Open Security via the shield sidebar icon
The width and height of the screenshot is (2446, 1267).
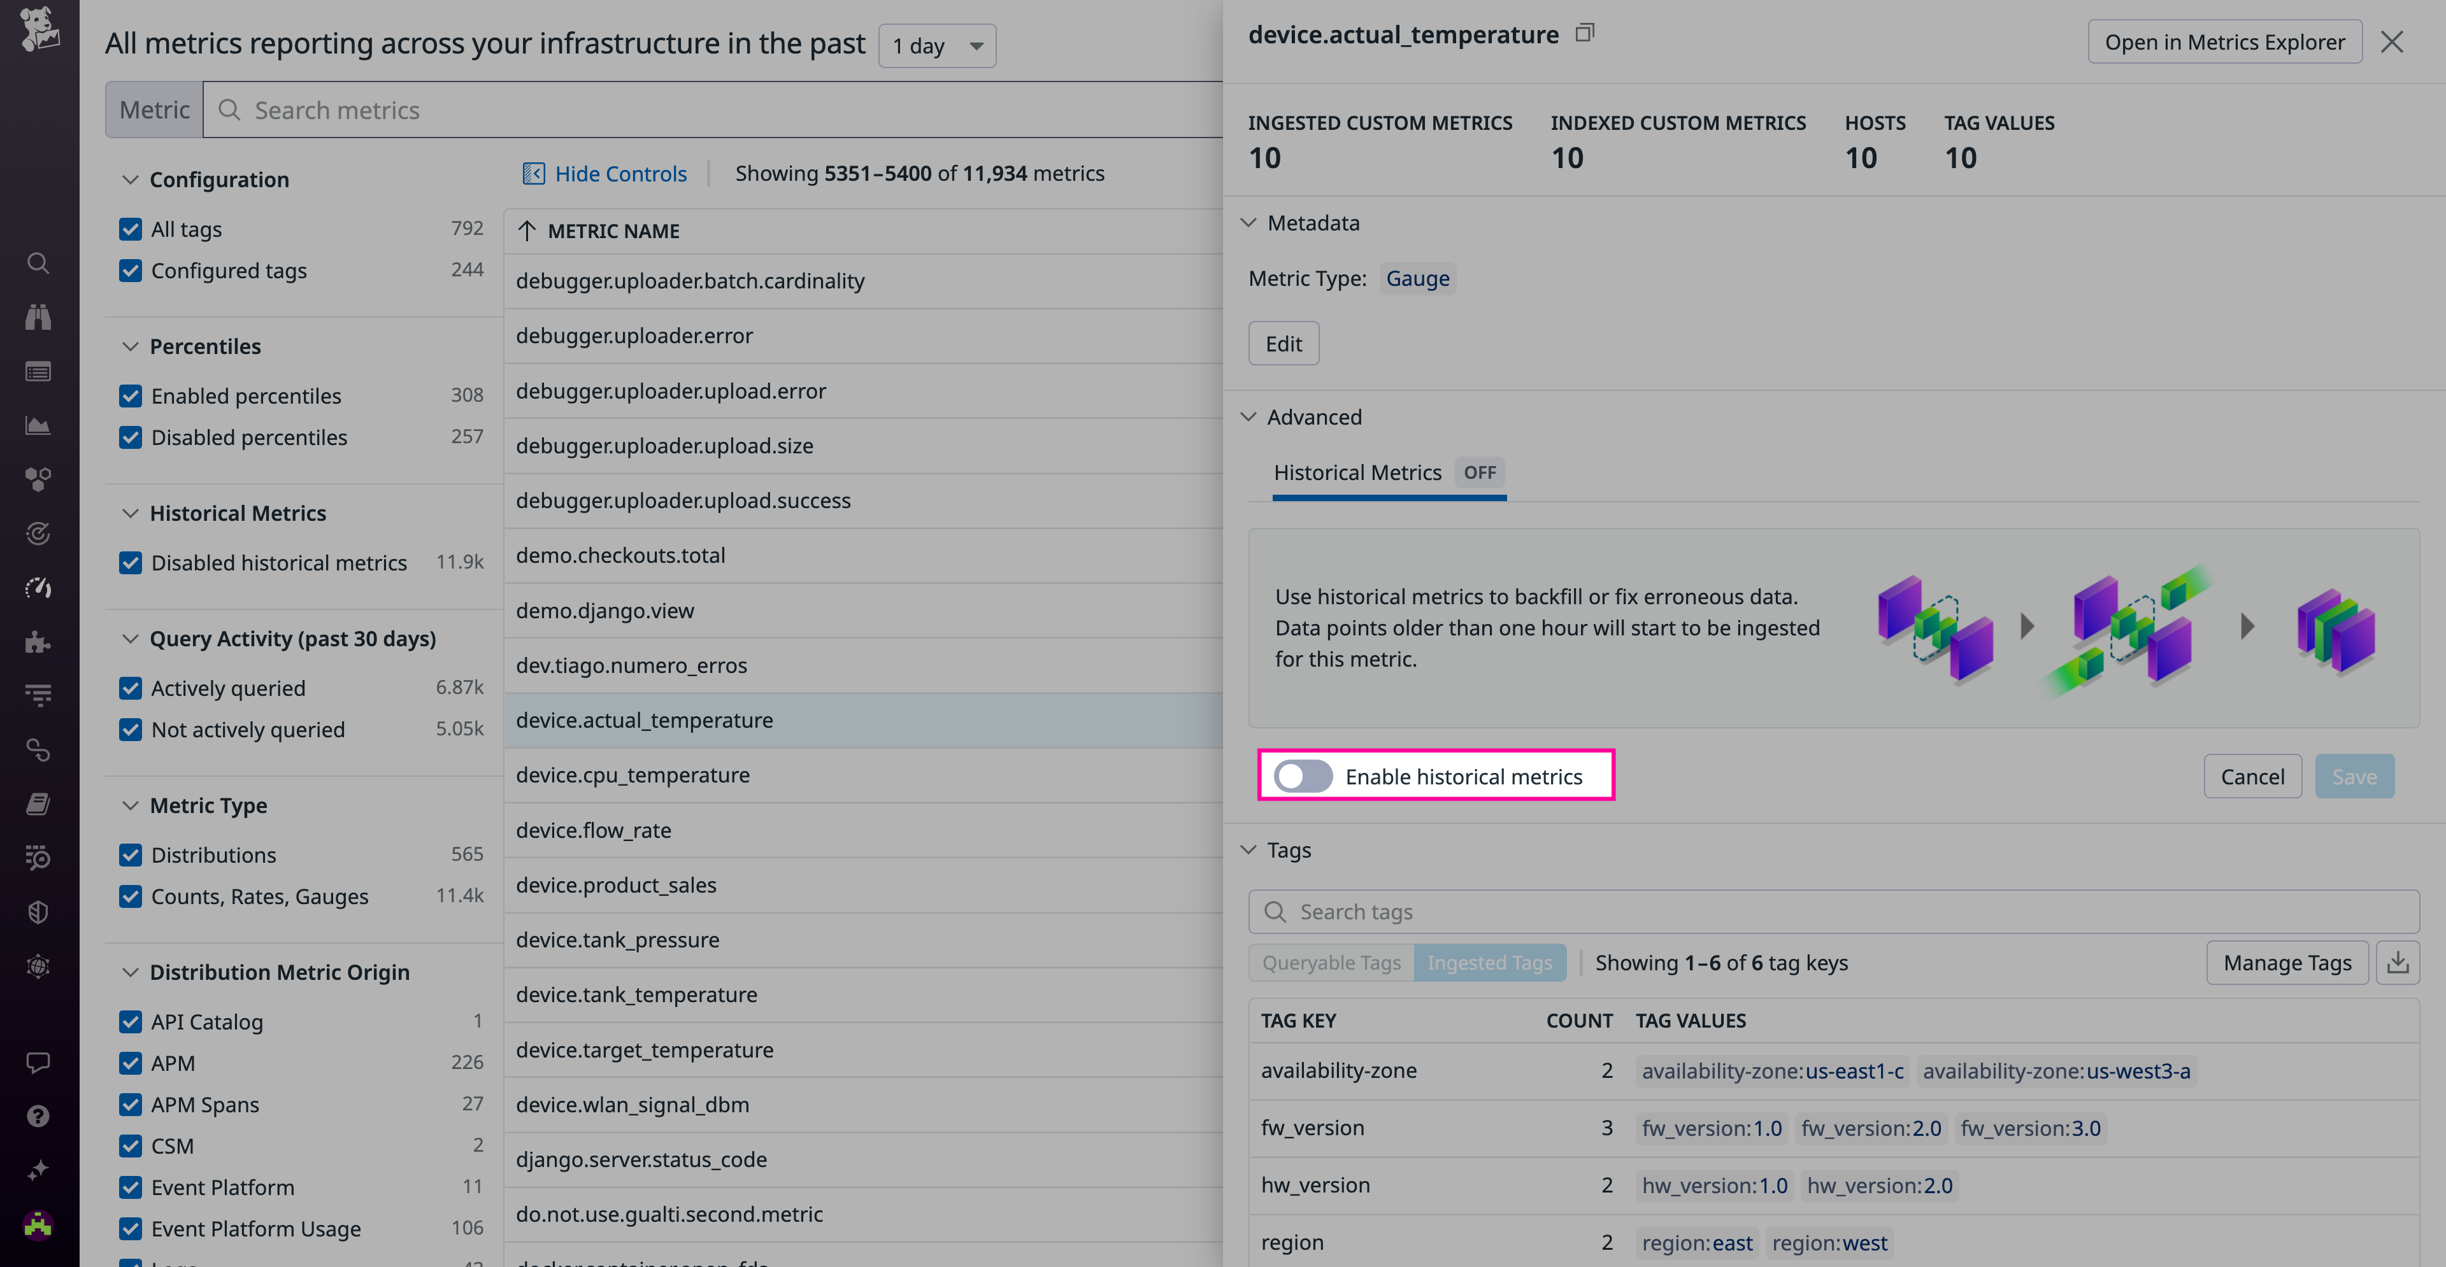click(38, 912)
